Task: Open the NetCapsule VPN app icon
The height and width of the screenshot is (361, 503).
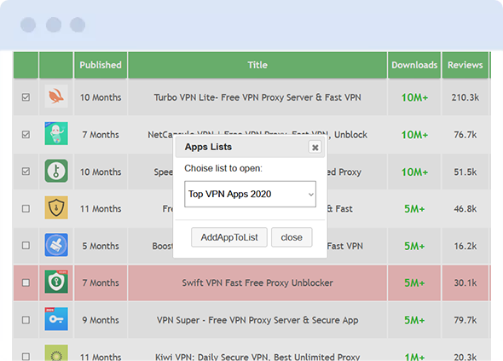Action: point(56,133)
